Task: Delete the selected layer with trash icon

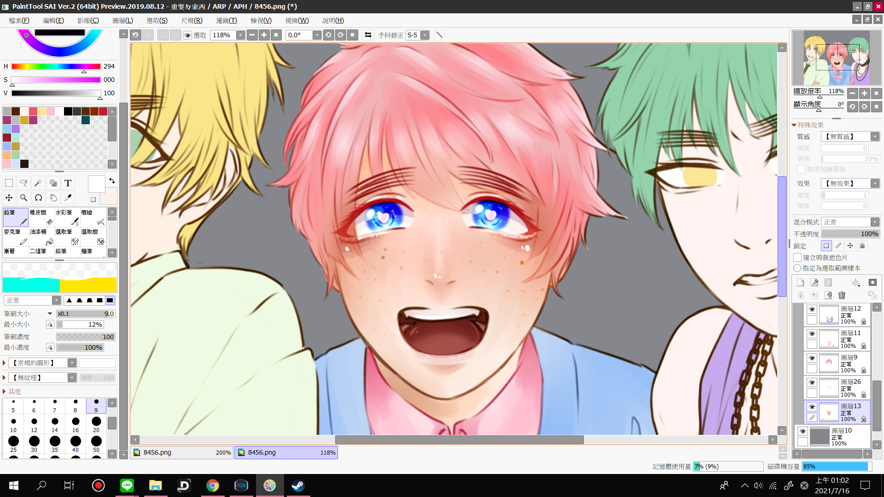Action: (x=842, y=295)
